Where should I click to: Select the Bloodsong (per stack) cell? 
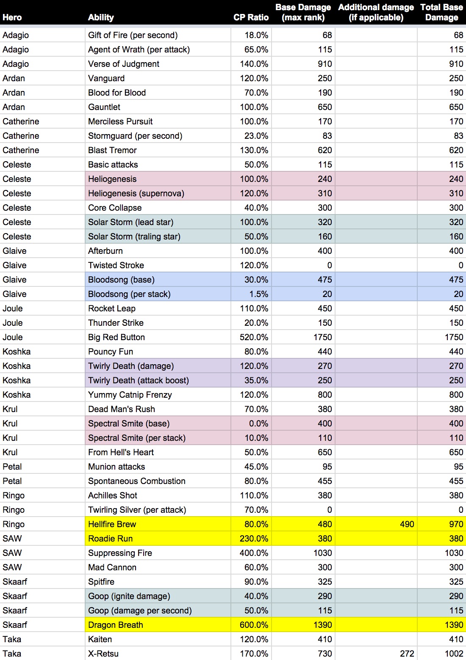158,294
